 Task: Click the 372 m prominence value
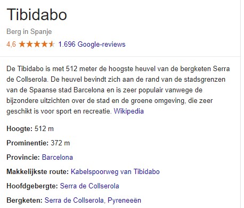[60, 143]
